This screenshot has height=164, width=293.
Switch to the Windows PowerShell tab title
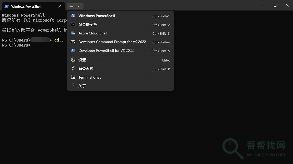[26, 6]
